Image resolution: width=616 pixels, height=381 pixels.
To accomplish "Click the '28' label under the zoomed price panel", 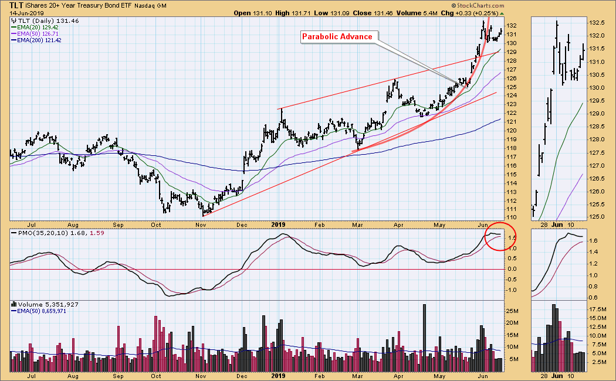I will [x=544, y=225].
